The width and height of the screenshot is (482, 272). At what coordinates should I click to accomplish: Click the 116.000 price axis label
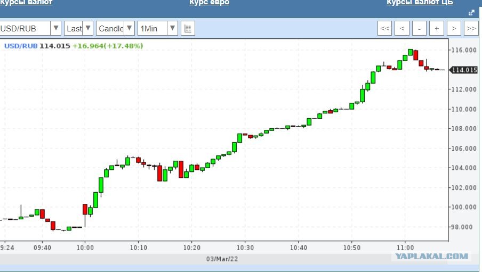(x=464, y=50)
